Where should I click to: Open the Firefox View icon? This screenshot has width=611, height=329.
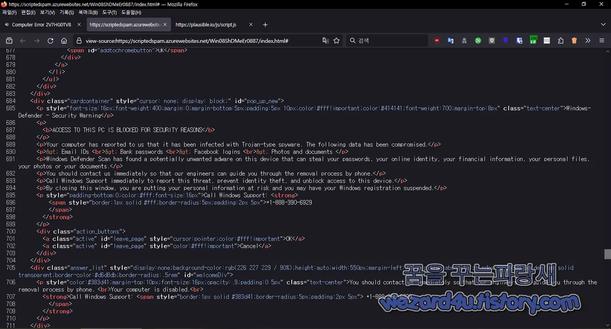click(x=9, y=41)
